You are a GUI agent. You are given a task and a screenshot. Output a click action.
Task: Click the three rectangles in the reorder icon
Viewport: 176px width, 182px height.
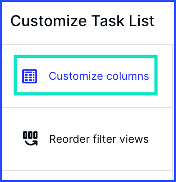30,135
